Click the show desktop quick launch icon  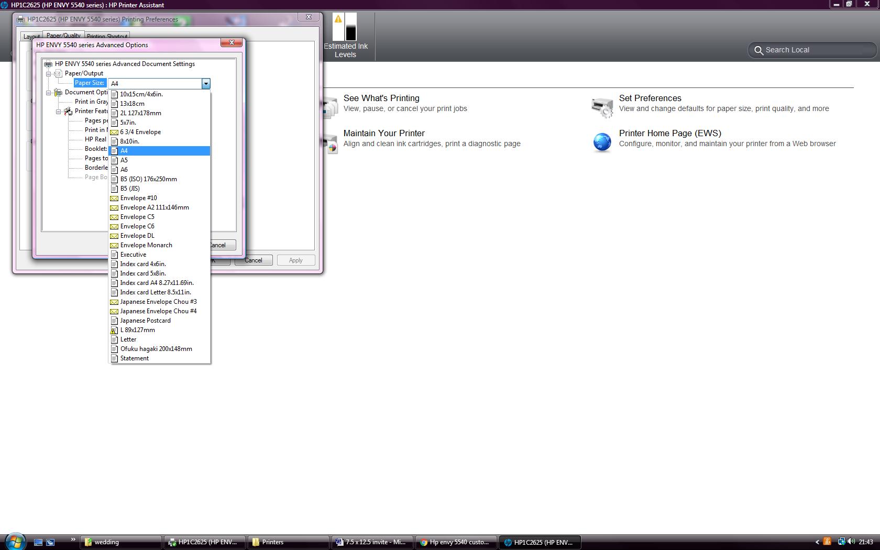coord(38,542)
